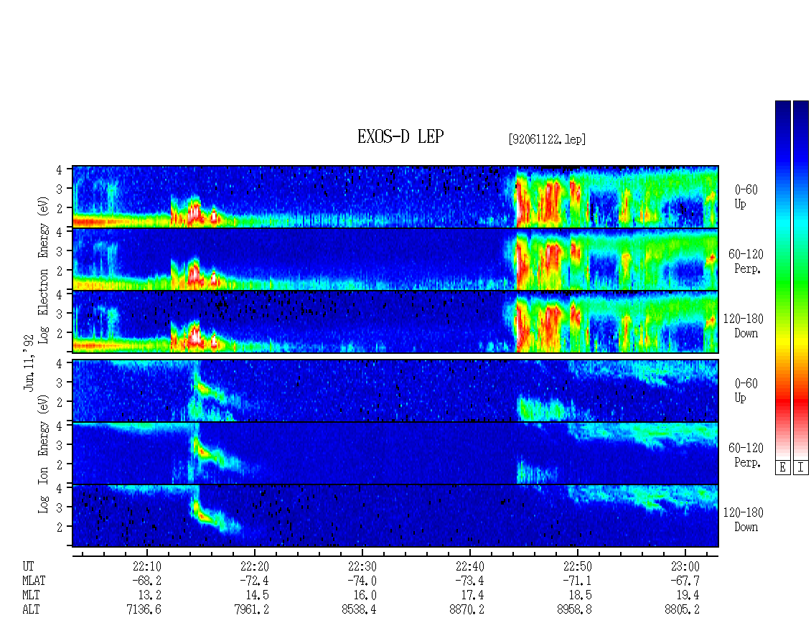Click the 60-120 Perp. label beside ion panel
This screenshot has width=811, height=628.
coord(746,455)
